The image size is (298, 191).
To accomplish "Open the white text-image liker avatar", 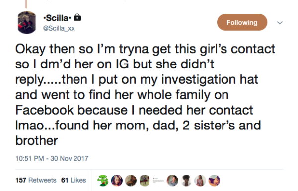I will click(x=158, y=181).
